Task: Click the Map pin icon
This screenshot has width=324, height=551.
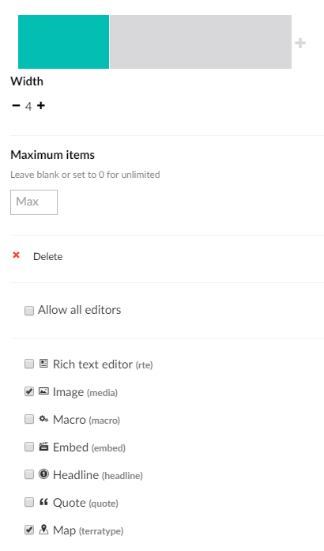Action: 43,529
